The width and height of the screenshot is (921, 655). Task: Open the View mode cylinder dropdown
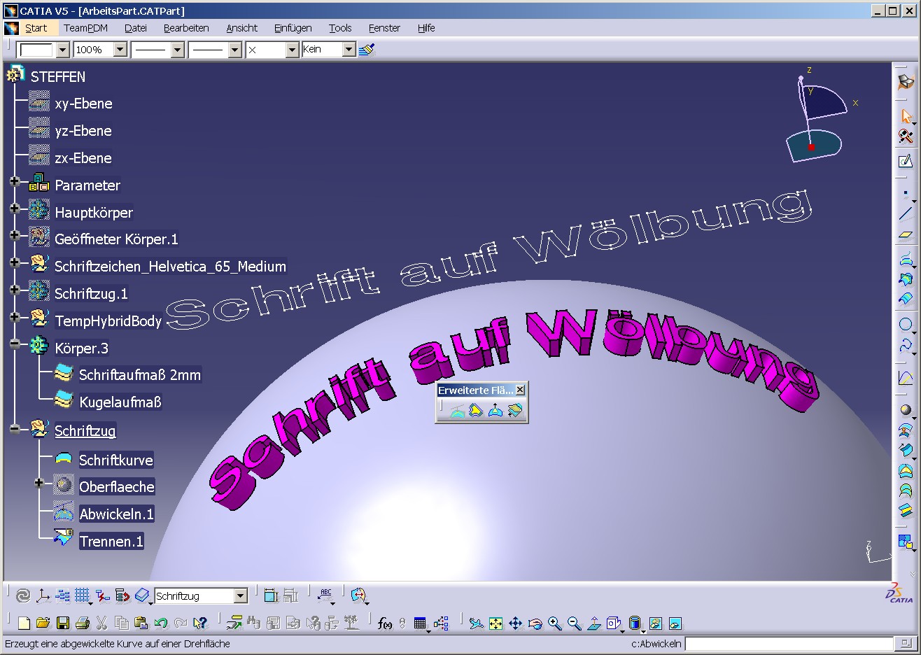point(635,623)
